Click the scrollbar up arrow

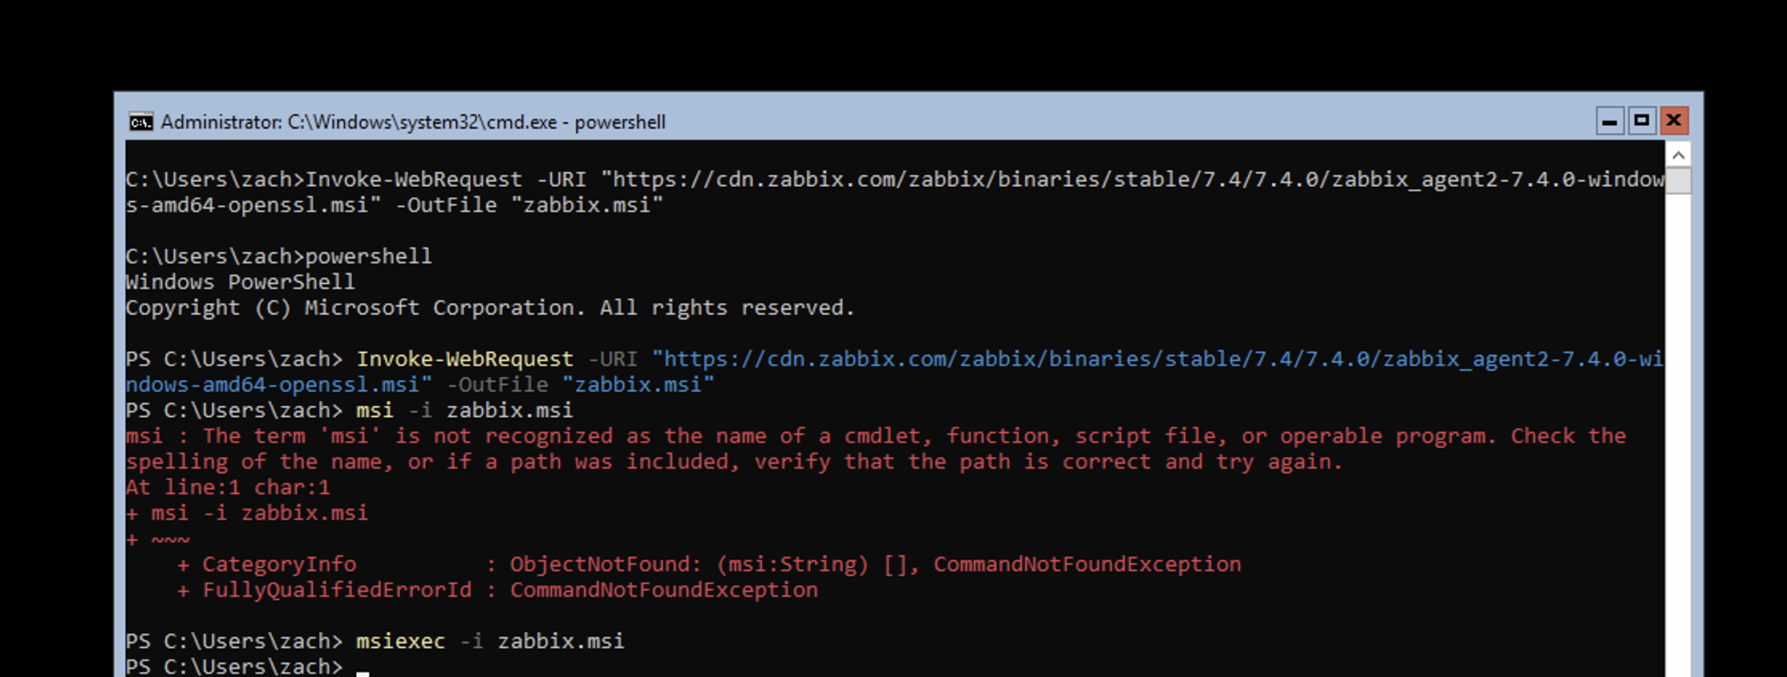(1678, 154)
